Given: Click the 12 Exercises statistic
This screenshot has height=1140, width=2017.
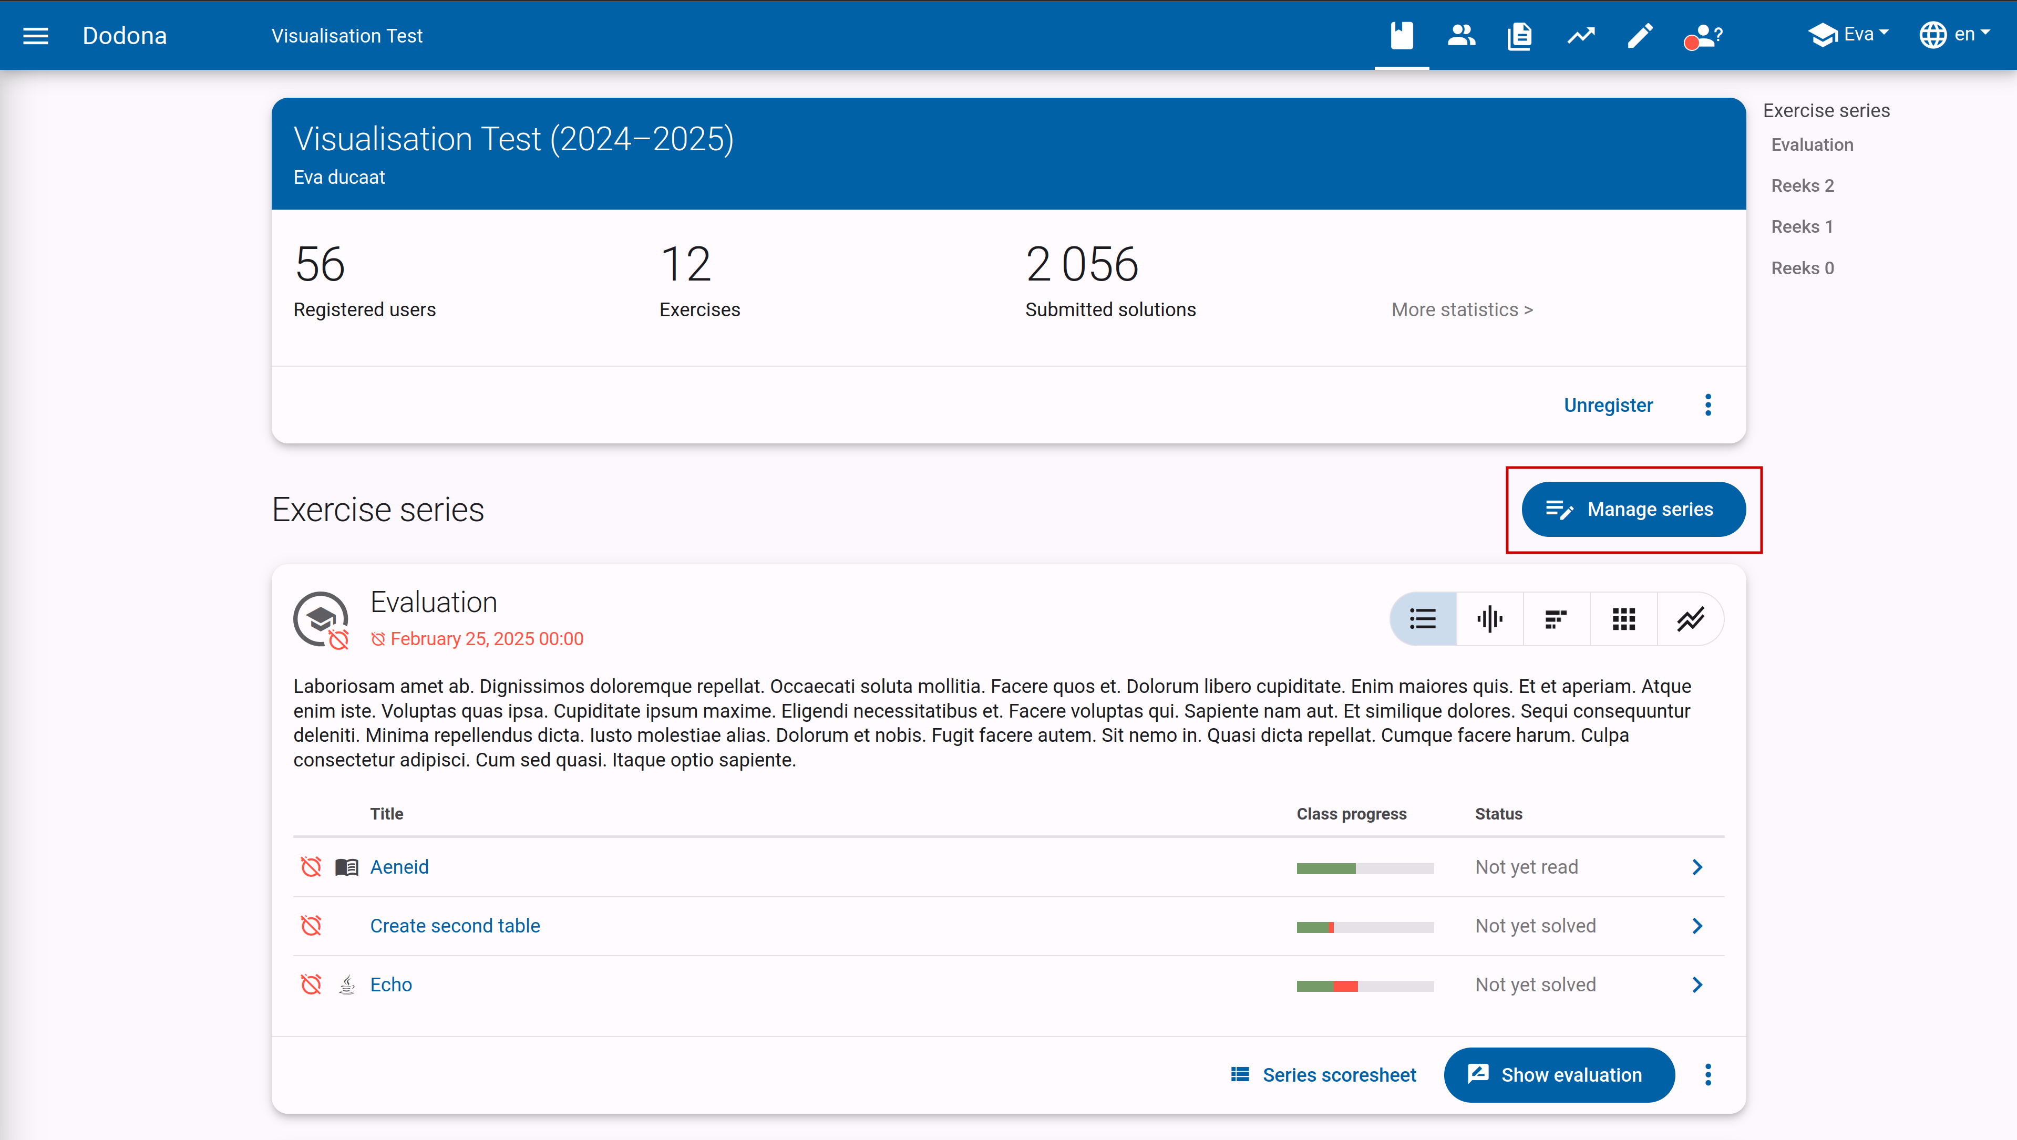Looking at the screenshot, I should coord(699,281).
